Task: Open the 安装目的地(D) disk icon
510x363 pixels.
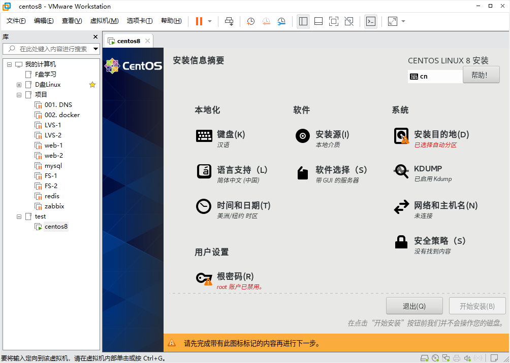Action: (401, 136)
